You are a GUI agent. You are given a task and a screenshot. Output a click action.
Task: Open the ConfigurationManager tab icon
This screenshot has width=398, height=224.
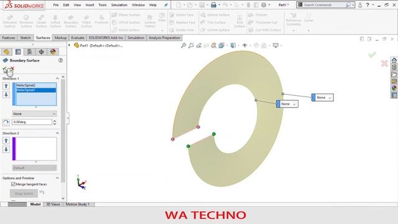click(30, 52)
